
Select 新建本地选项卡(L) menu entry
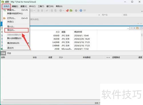pos(16,13)
